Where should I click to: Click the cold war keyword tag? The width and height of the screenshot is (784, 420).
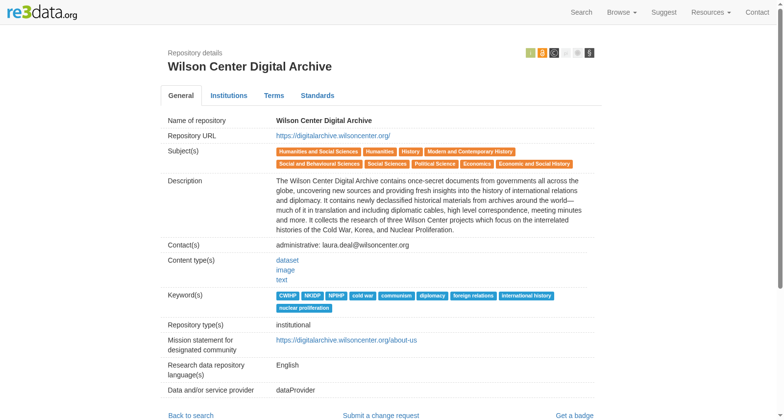click(363, 296)
